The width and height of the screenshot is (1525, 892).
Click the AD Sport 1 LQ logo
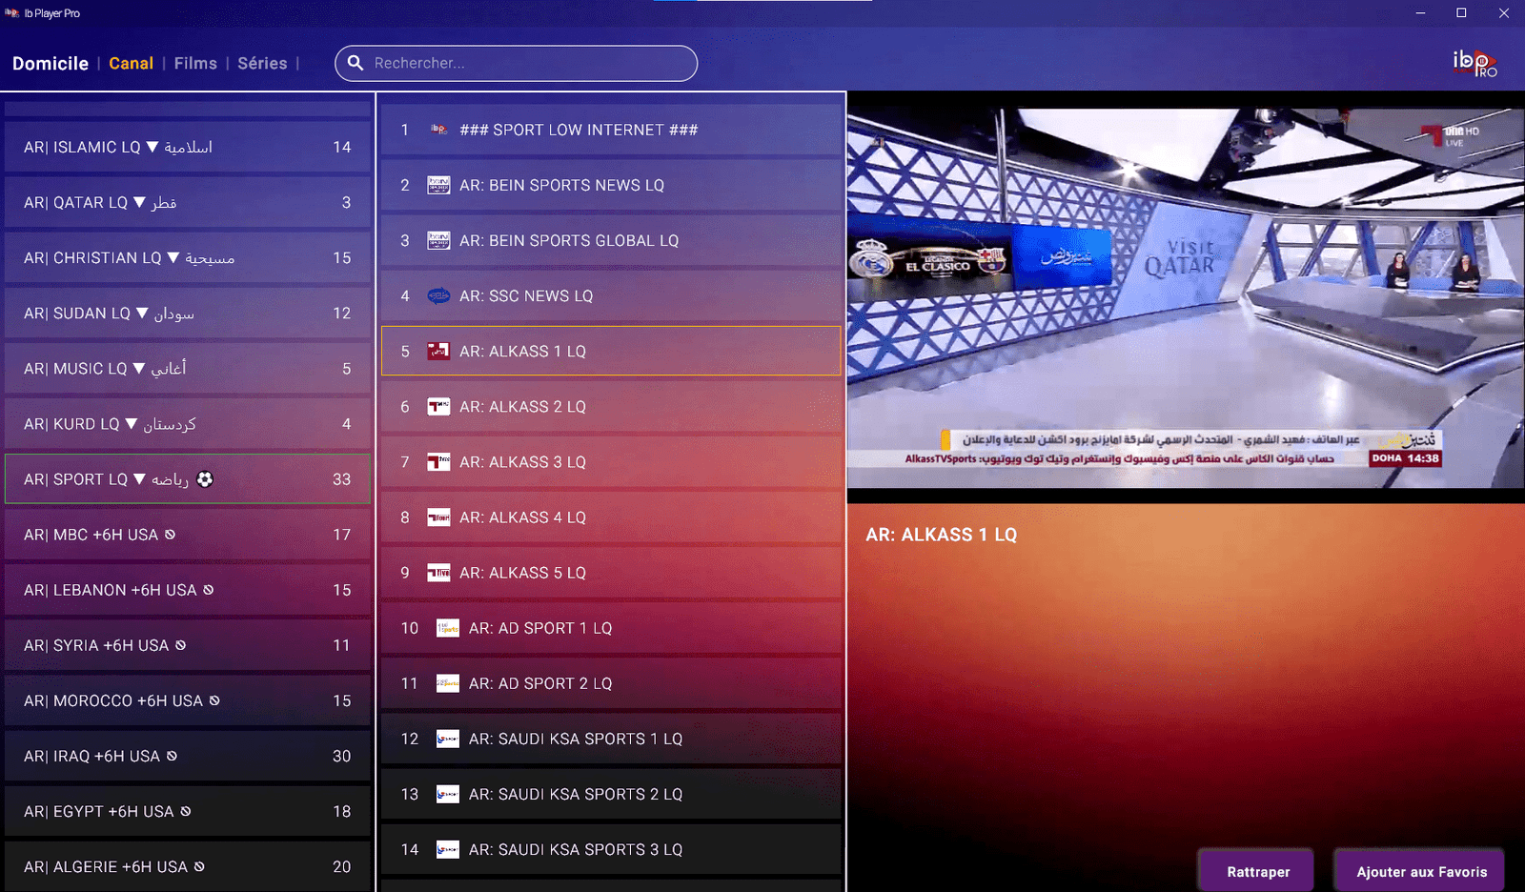tap(448, 628)
